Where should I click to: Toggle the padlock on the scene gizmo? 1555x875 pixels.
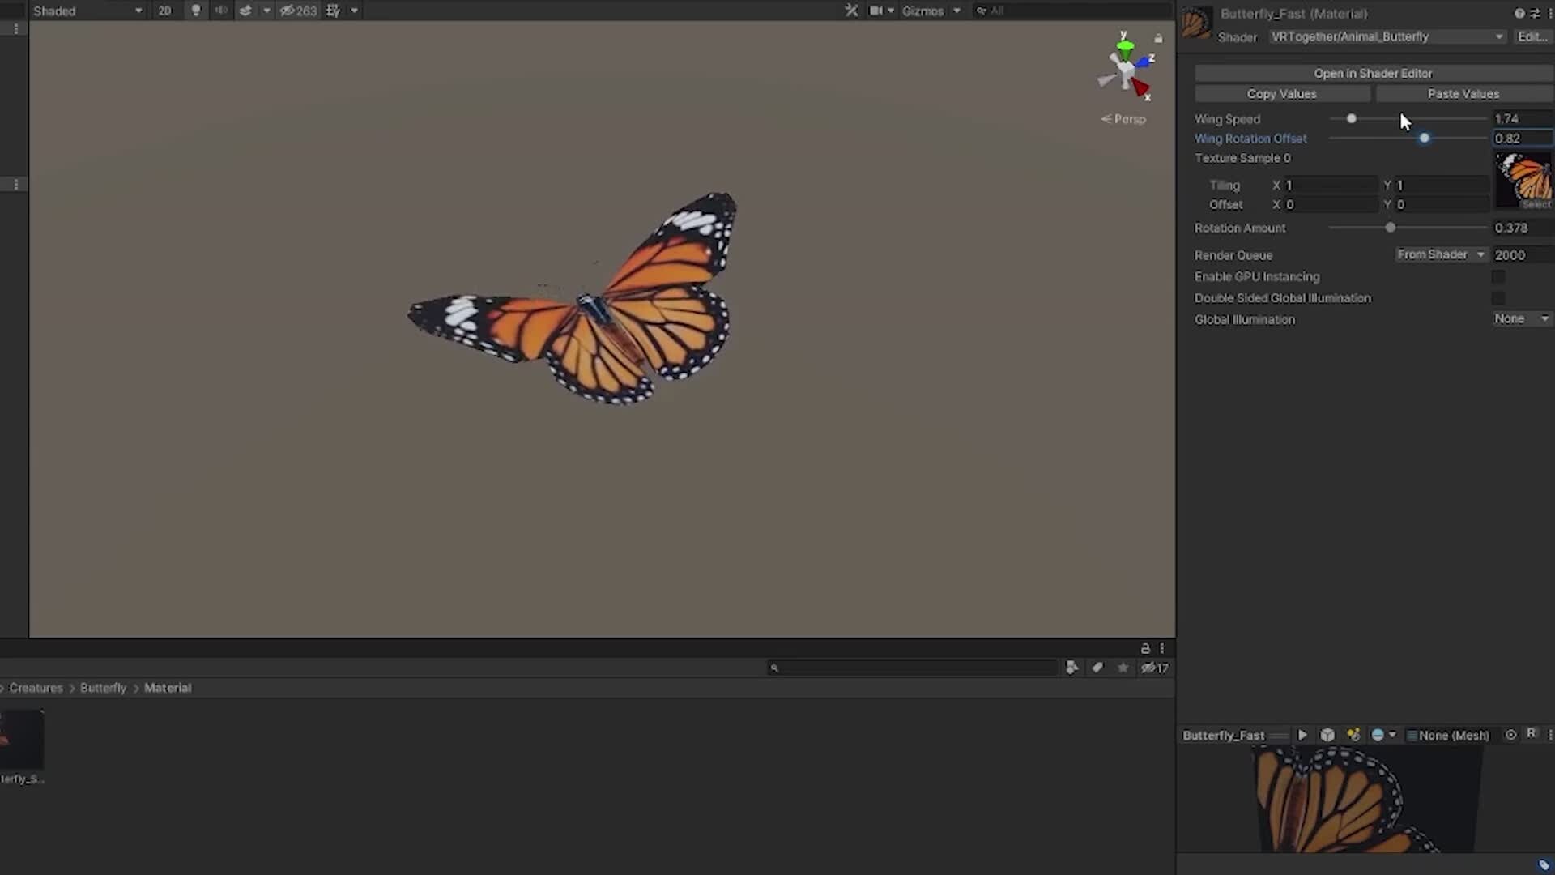pyautogui.click(x=1158, y=38)
